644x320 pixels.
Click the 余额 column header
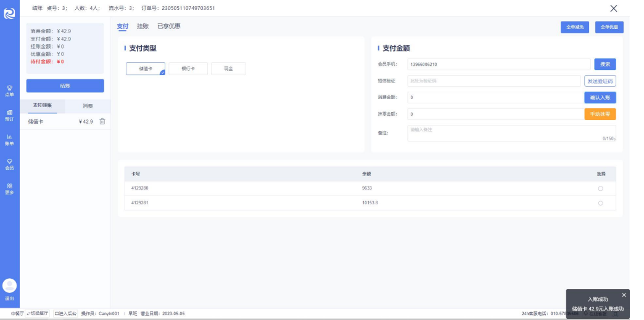[x=366, y=174]
